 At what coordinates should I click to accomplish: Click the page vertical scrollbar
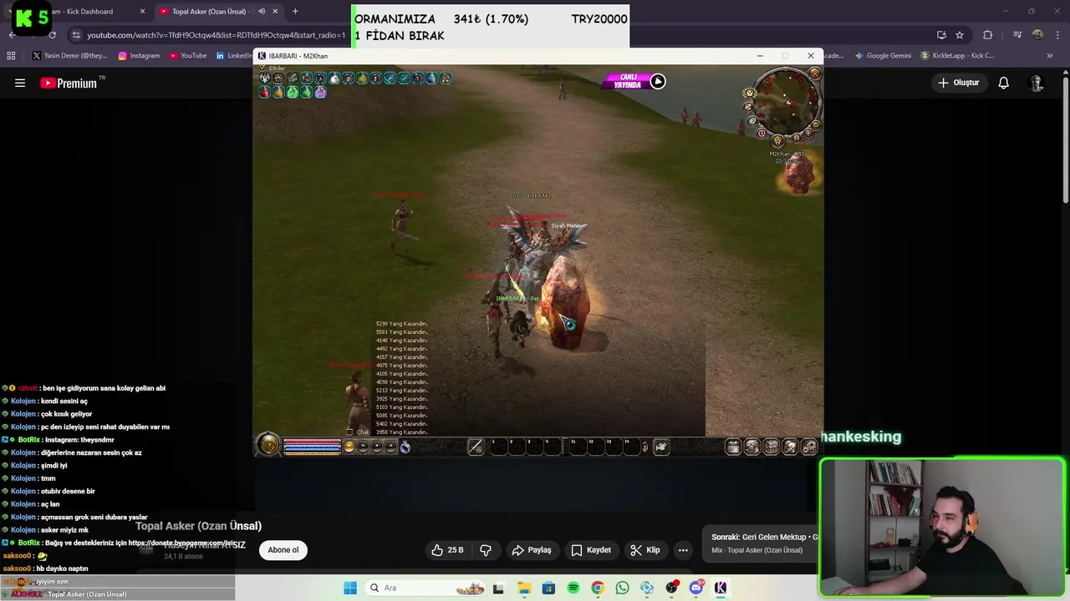point(1065,139)
